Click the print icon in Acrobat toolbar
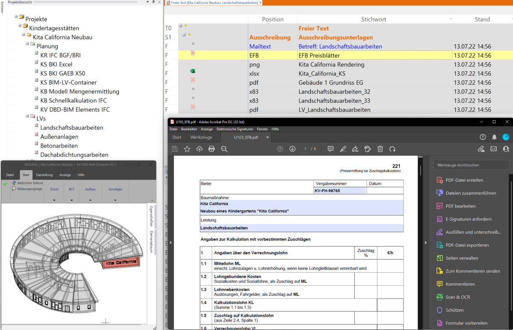Viewport: 513px width, 330px height. click(211, 149)
